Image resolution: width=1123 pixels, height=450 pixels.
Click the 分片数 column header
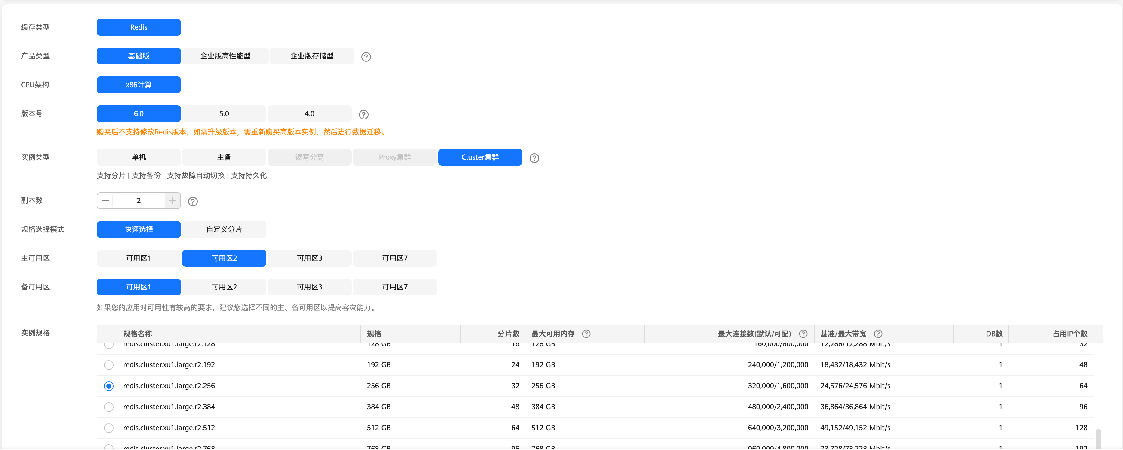click(x=508, y=334)
